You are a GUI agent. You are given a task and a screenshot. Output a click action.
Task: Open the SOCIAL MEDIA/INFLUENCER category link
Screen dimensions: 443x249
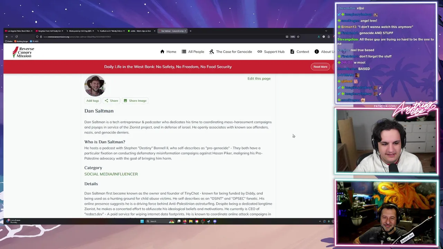click(x=111, y=174)
